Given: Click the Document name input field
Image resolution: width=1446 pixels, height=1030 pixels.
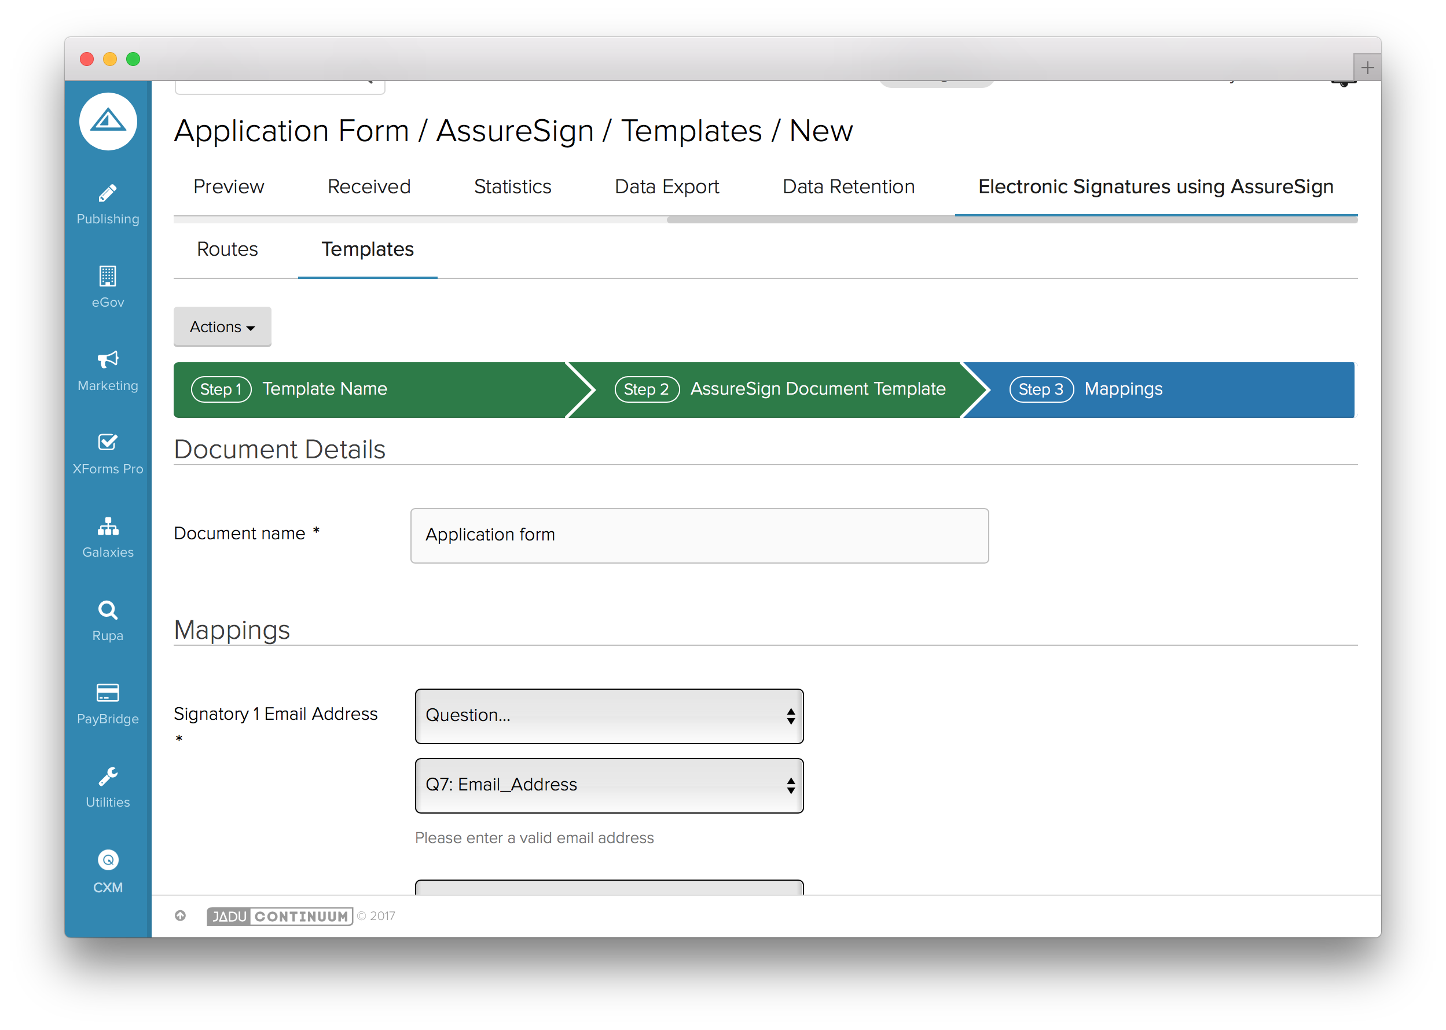Looking at the screenshot, I should [x=699, y=535].
